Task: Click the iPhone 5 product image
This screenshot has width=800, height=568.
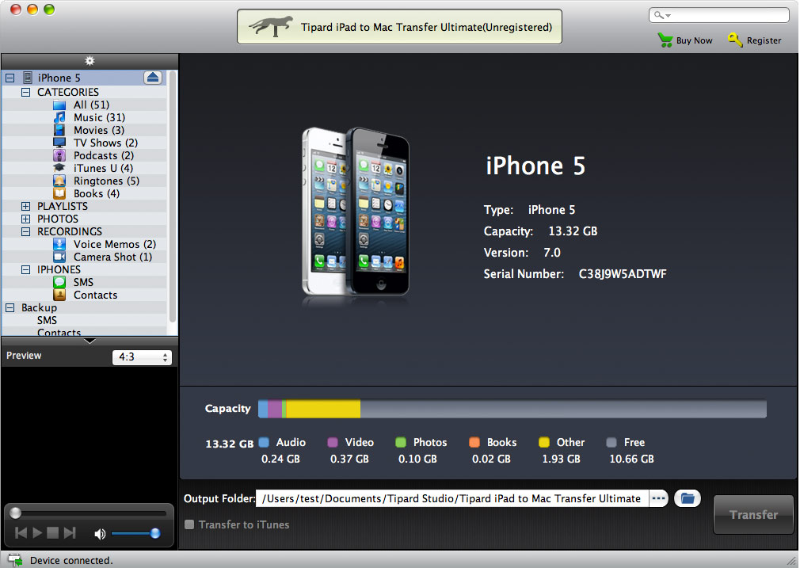Action: (355, 213)
